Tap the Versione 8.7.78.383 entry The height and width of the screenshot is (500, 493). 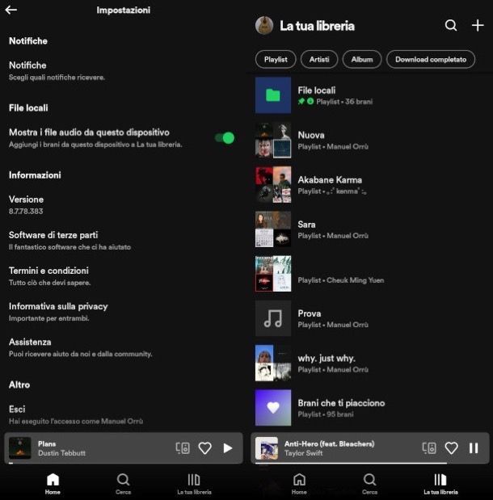pos(26,204)
